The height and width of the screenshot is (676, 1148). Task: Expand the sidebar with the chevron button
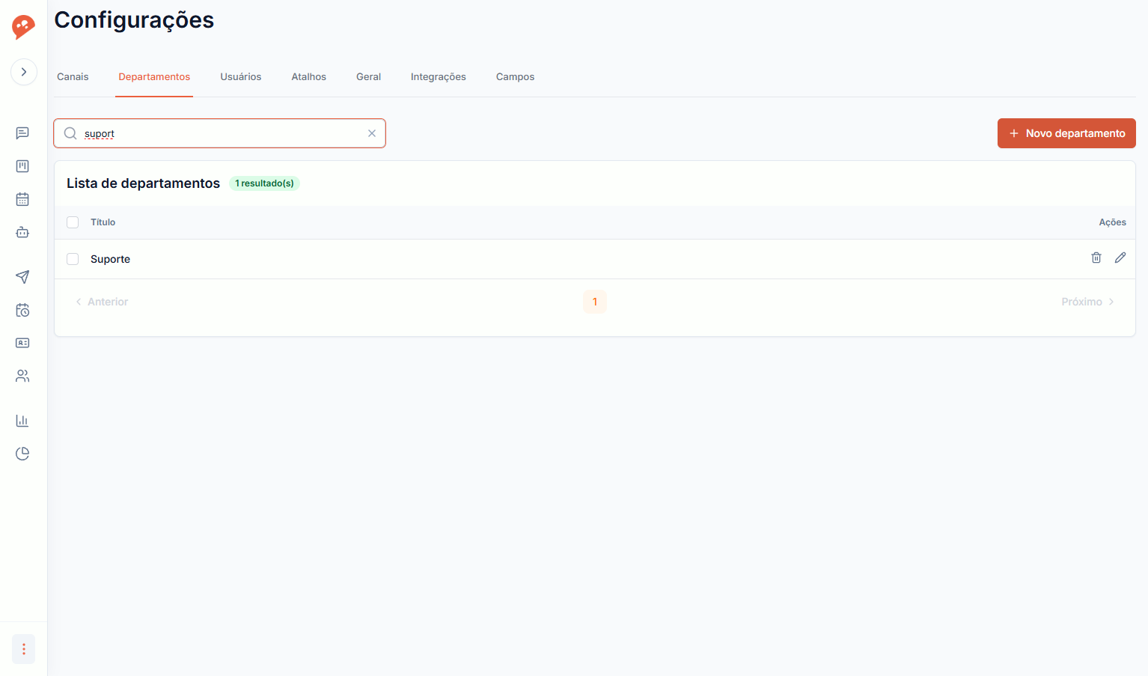24,72
